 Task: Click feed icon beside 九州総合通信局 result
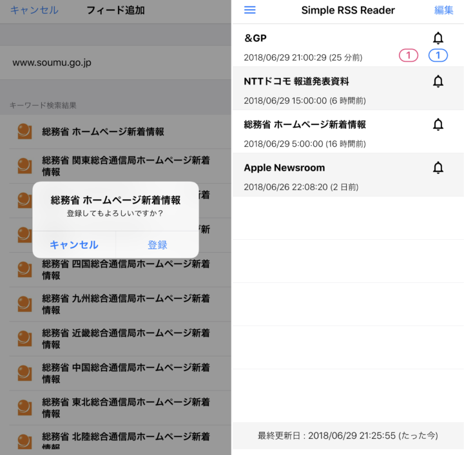[24, 304]
